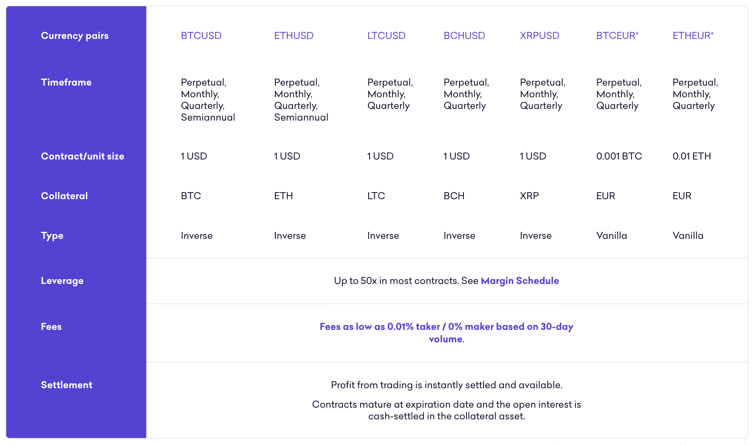Select the Type row label
754x445 pixels.
point(52,236)
